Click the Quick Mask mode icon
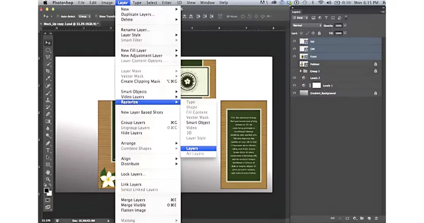The width and height of the screenshot is (424, 223). pos(48,200)
